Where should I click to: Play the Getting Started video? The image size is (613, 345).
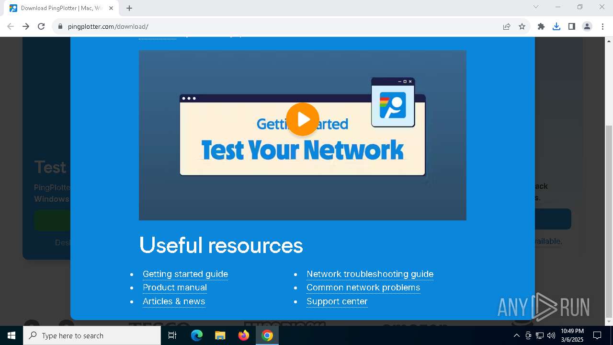tap(303, 119)
